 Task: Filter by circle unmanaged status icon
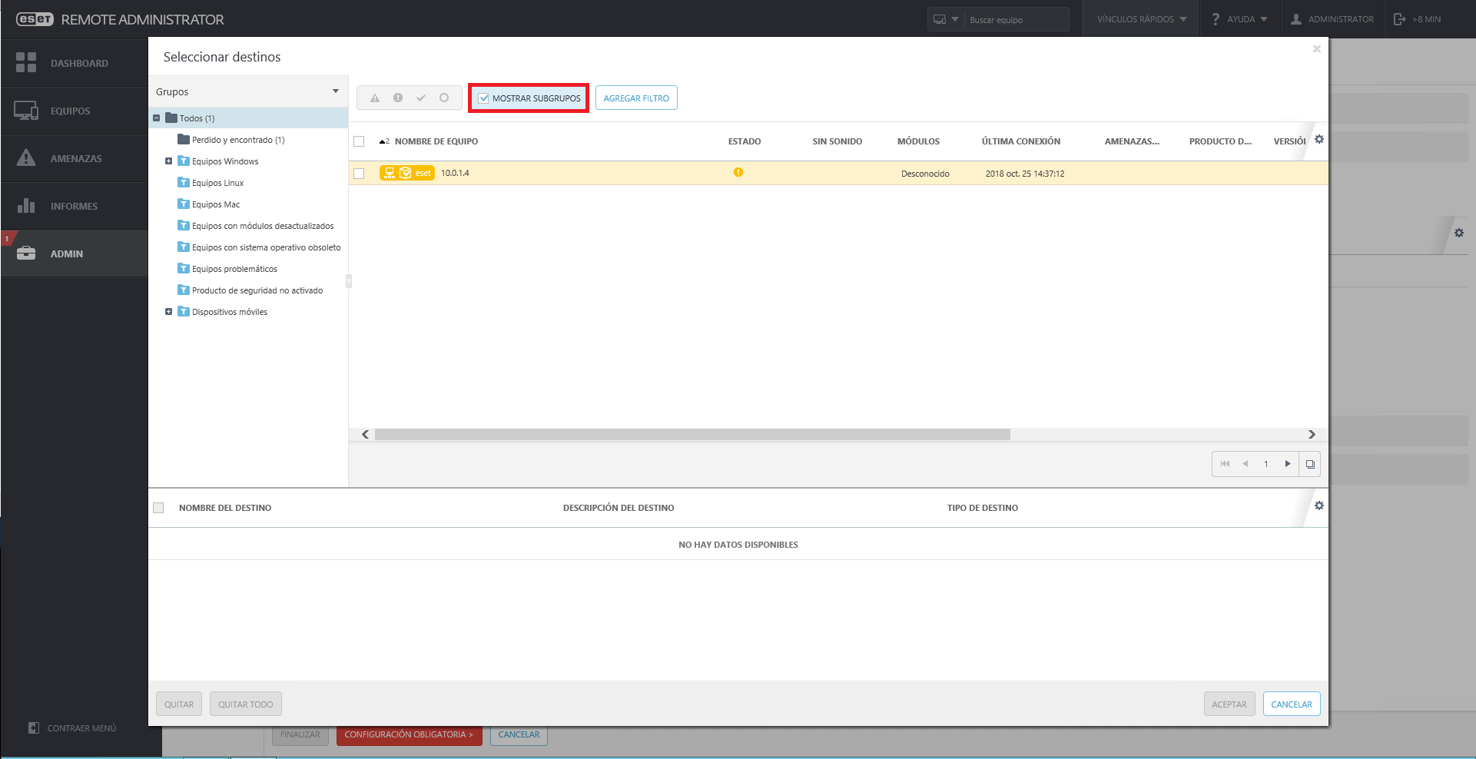coord(444,98)
